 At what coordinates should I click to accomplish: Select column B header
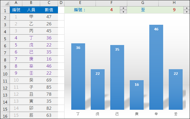pos(31,3)
